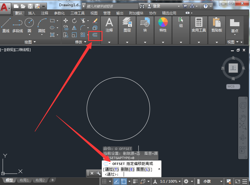The width and height of the screenshot is (250, 185).
Task: Click the keyword search input field
Action: [x=112, y=6]
